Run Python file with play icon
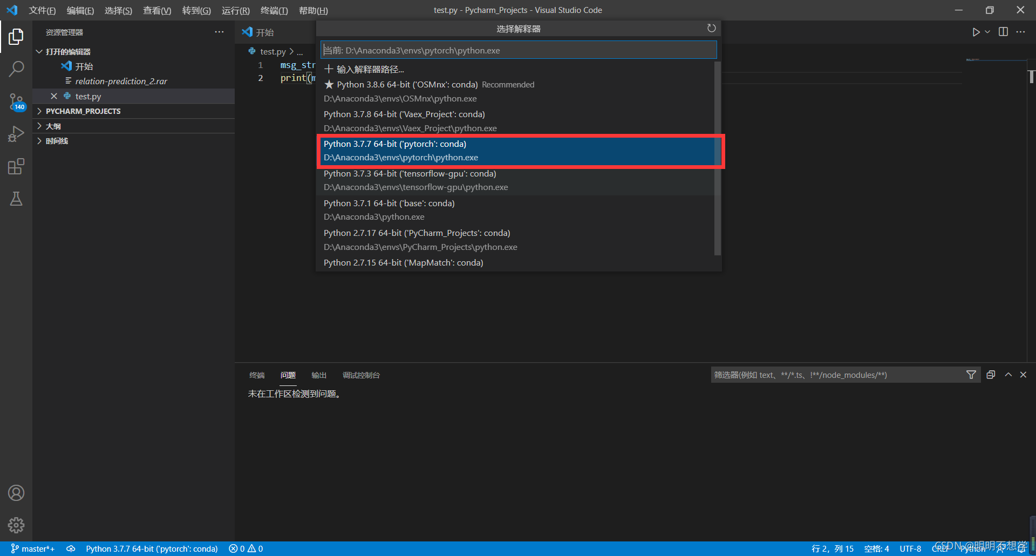 [x=976, y=32]
